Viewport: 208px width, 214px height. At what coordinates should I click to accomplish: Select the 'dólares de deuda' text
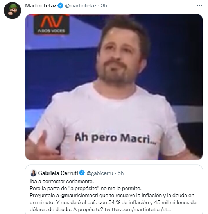pos(51,209)
